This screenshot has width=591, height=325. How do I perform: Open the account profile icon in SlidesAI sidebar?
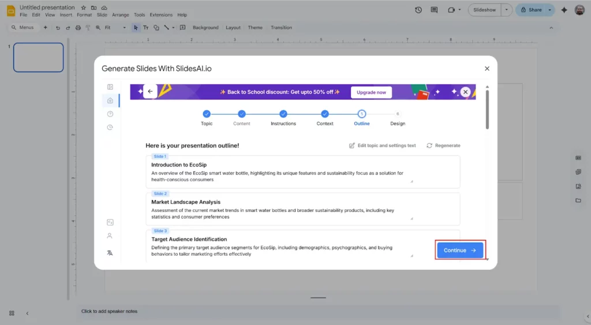(x=110, y=236)
